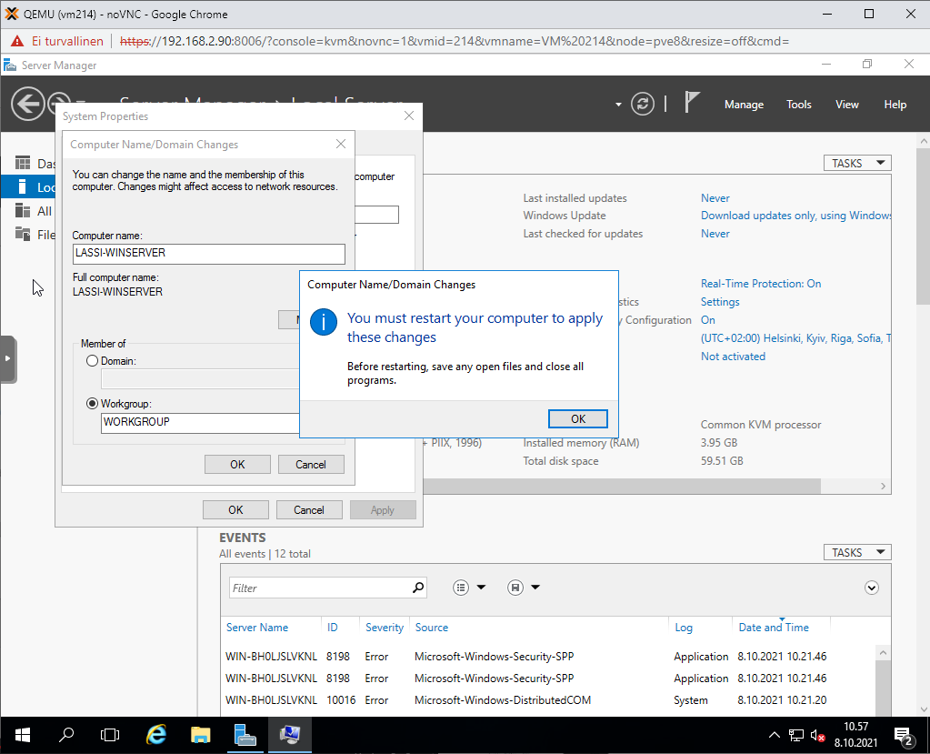930x754 pixels.
Task: Open File and Storage Services sidebar icon
Action: click(x=23, y=235)
